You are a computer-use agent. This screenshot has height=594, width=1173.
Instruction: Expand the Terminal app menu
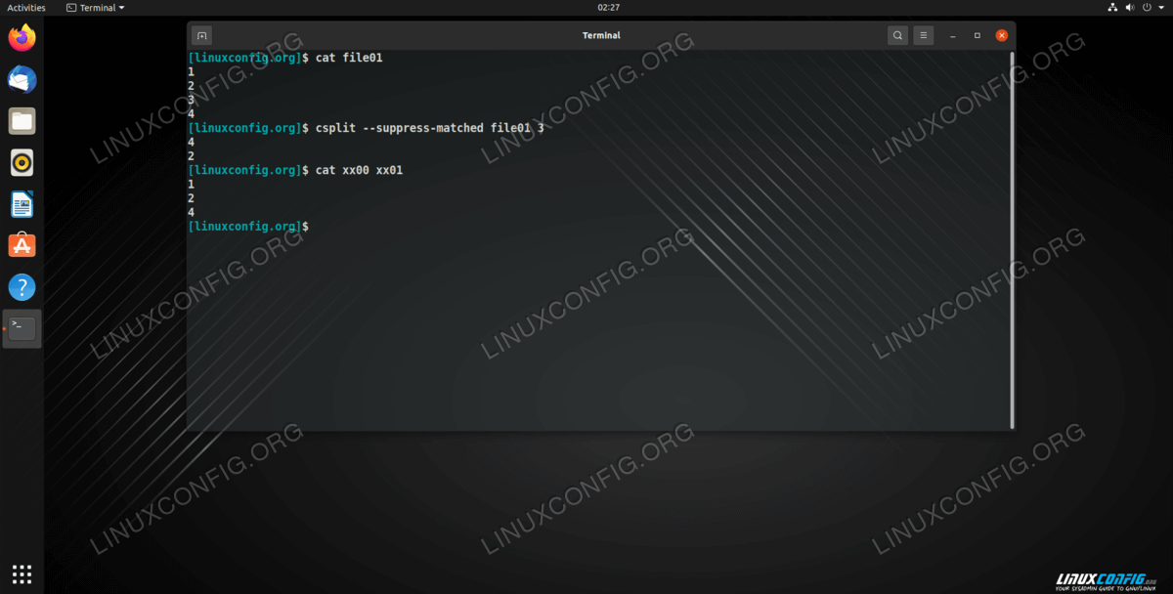pyautogui.click(x=96, y=8)
